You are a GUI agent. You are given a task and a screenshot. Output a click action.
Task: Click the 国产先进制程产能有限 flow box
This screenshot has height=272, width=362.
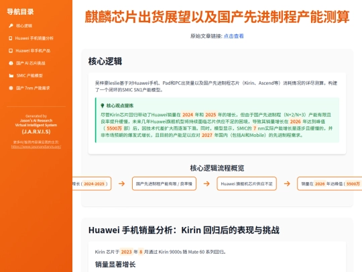click(164, 183)
